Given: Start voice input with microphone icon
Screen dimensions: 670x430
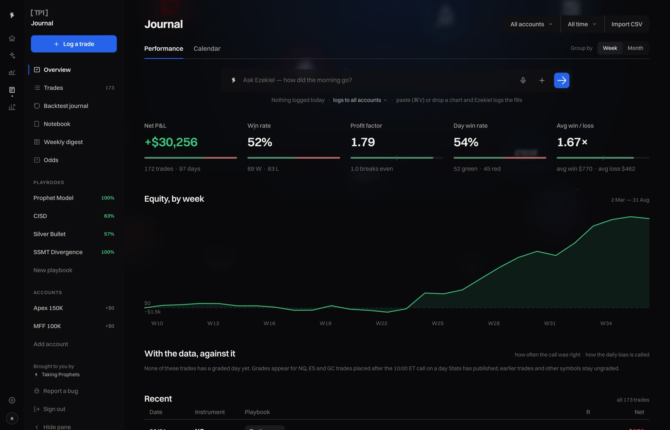Looking at the screenshot, I should click(523, 80).
